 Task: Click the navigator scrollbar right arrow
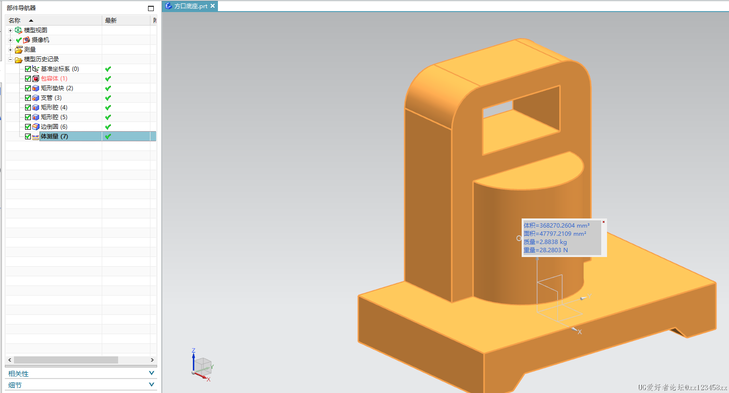[x=152, y=360]
